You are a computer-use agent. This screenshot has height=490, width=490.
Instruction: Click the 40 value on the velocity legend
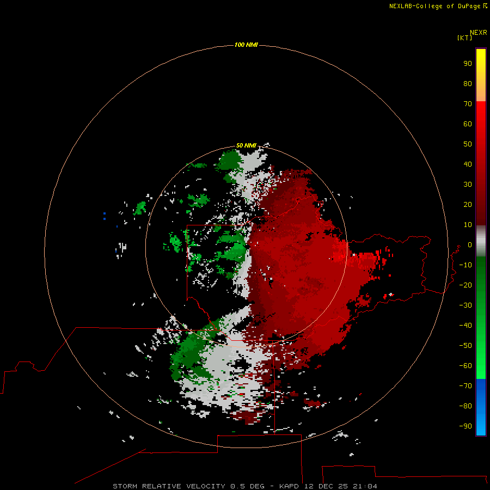tap(468, 164)
